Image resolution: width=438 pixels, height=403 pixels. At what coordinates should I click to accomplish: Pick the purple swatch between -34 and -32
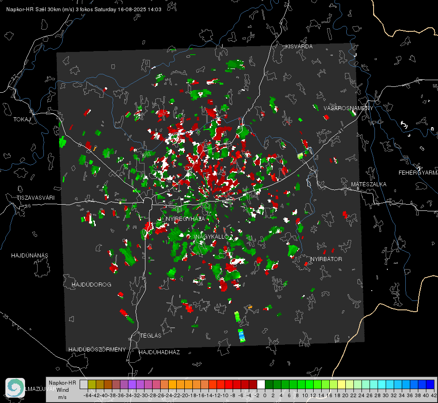coord(132,385)
